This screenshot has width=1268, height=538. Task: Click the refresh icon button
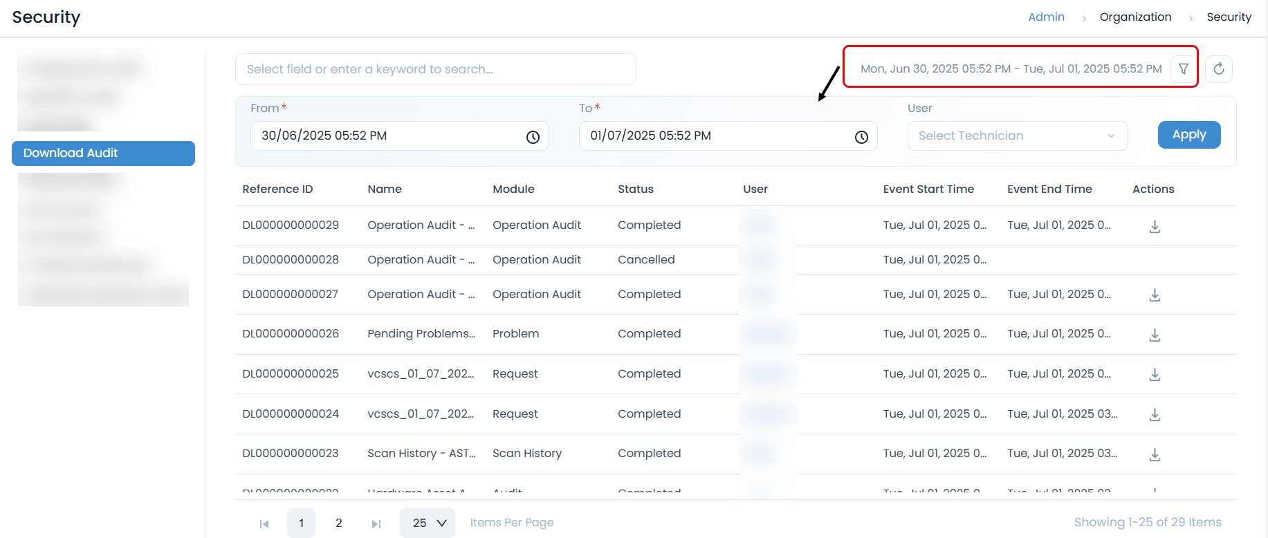[1219, 69]
